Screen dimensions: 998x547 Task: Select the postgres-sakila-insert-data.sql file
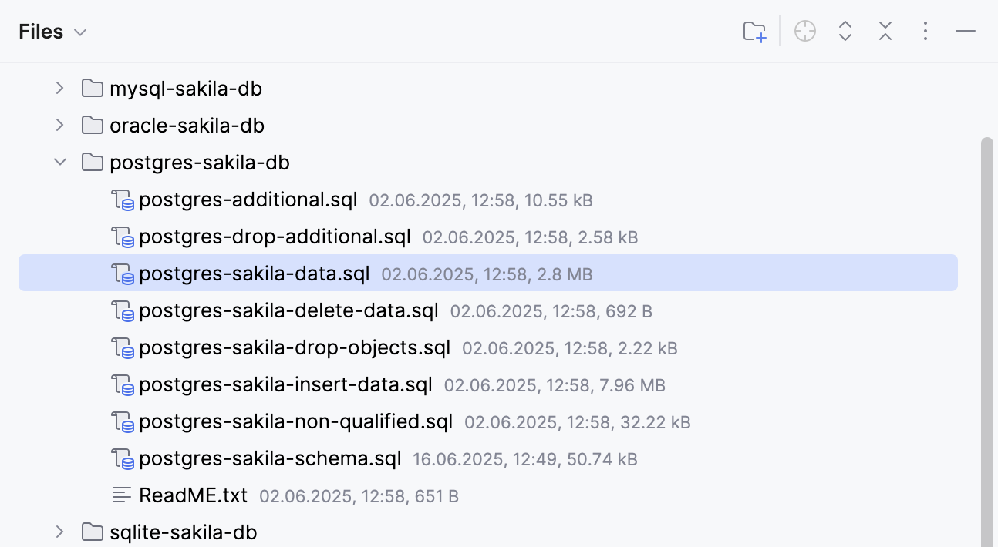pyautogui.click(x=285, y=384)
